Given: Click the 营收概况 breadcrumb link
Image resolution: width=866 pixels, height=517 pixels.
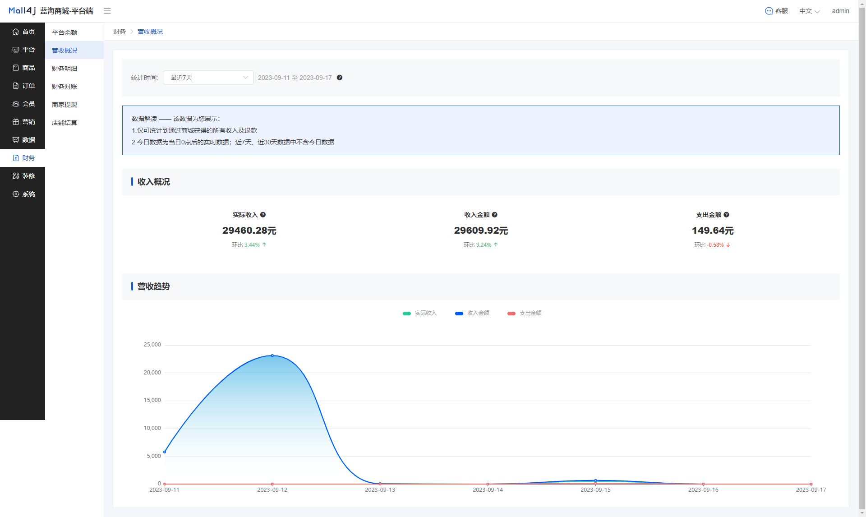Looking at the screenshot, I should click(x=150, y=32).
